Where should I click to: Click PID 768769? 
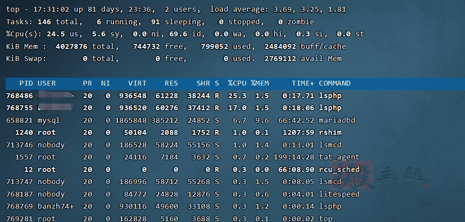click(19, 206)
